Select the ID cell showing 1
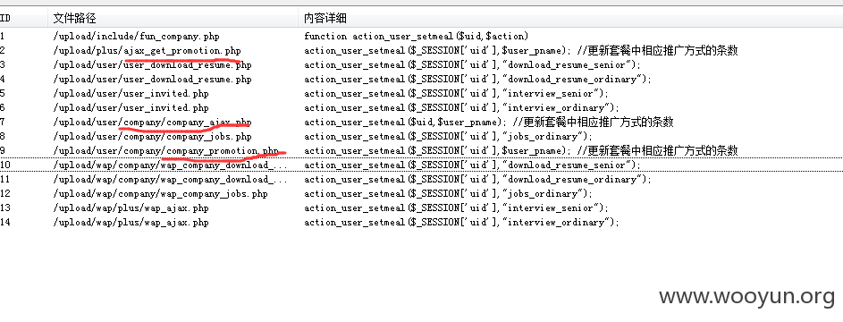 tap(2, 37)
